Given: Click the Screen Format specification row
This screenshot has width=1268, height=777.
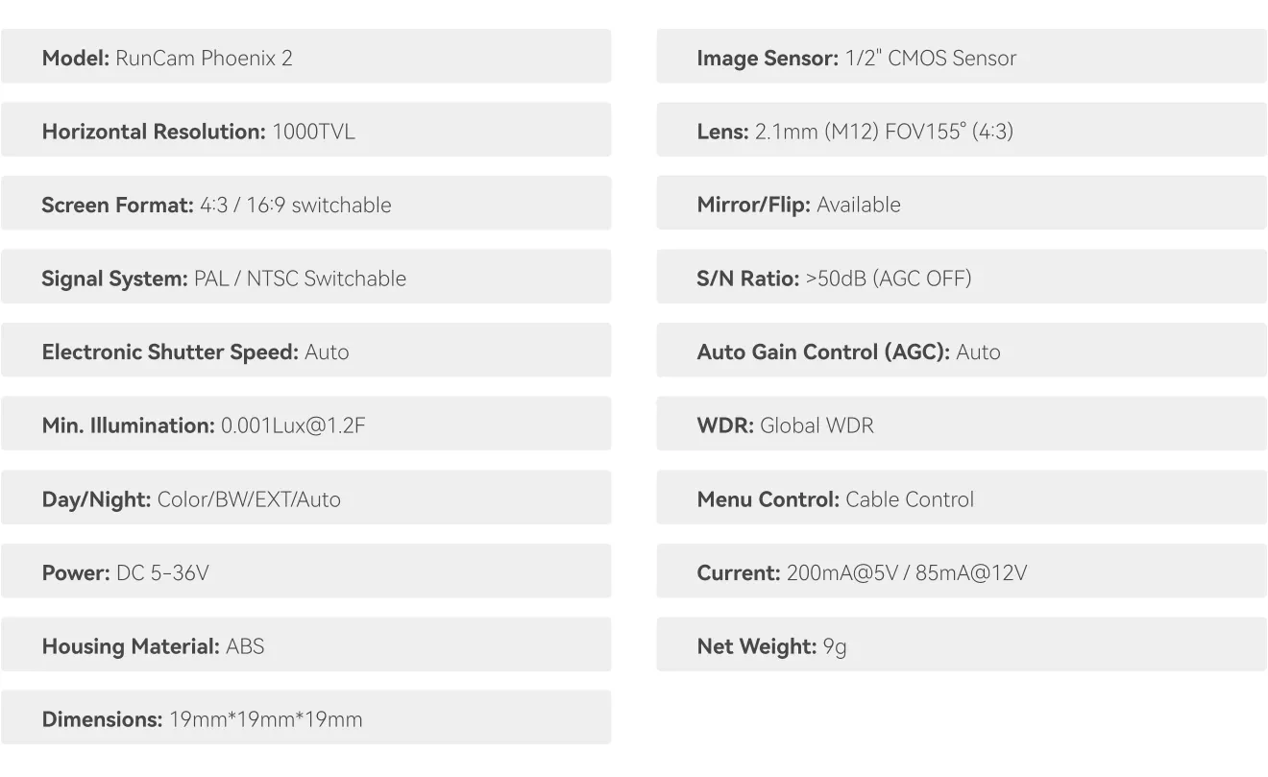Looking at the screenshot, I should [x=305, y=205].
